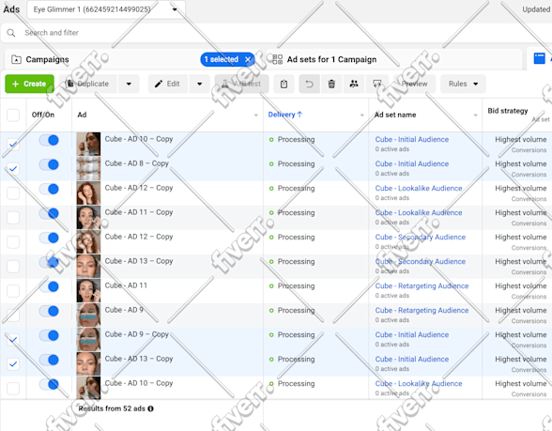Turn off the Cube - AD 8 – Copy toggle
This screenshot has height=431, width=552.
pos(49,164)
